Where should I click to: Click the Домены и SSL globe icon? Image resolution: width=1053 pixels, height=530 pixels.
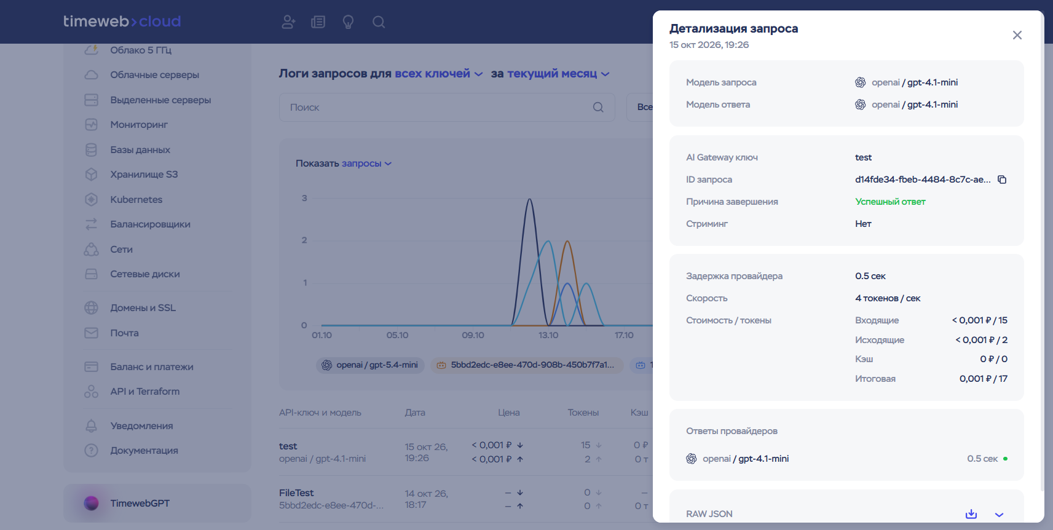(x=91, y=308)
